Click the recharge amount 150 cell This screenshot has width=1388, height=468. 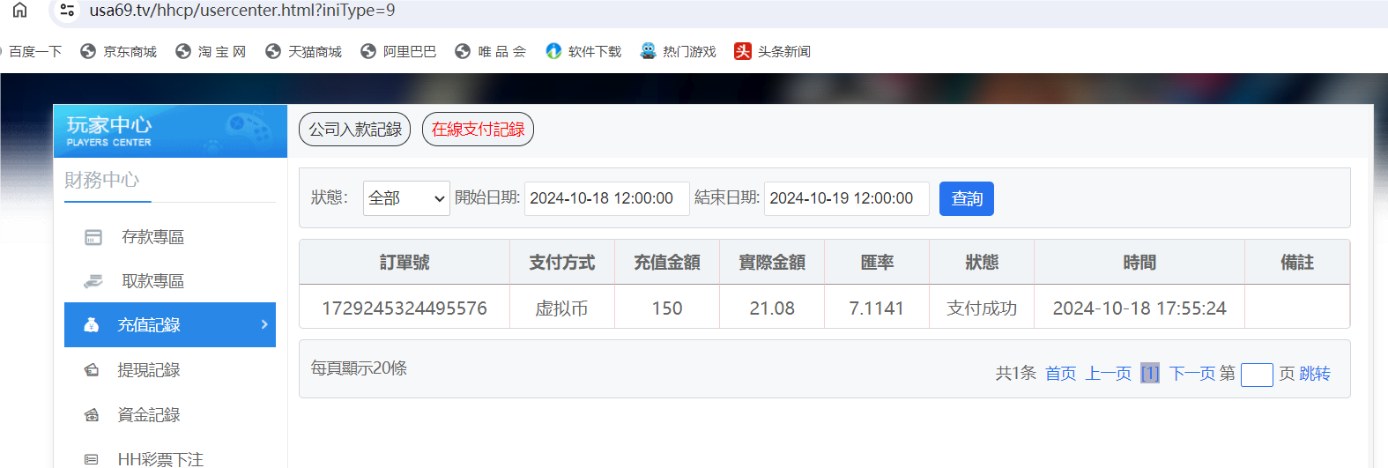tap(667, 308)
